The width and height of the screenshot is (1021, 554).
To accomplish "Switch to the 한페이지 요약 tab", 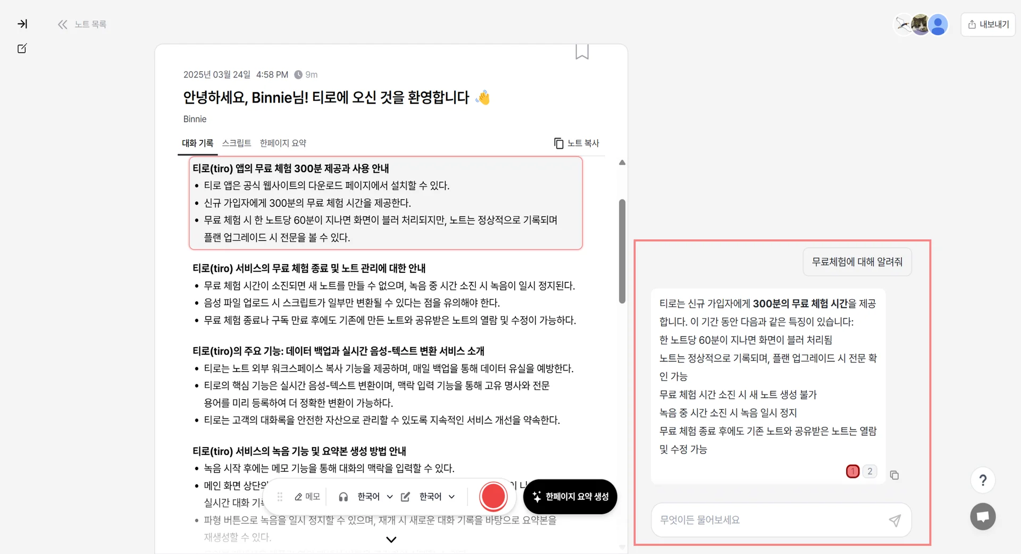I will [283, 143].
